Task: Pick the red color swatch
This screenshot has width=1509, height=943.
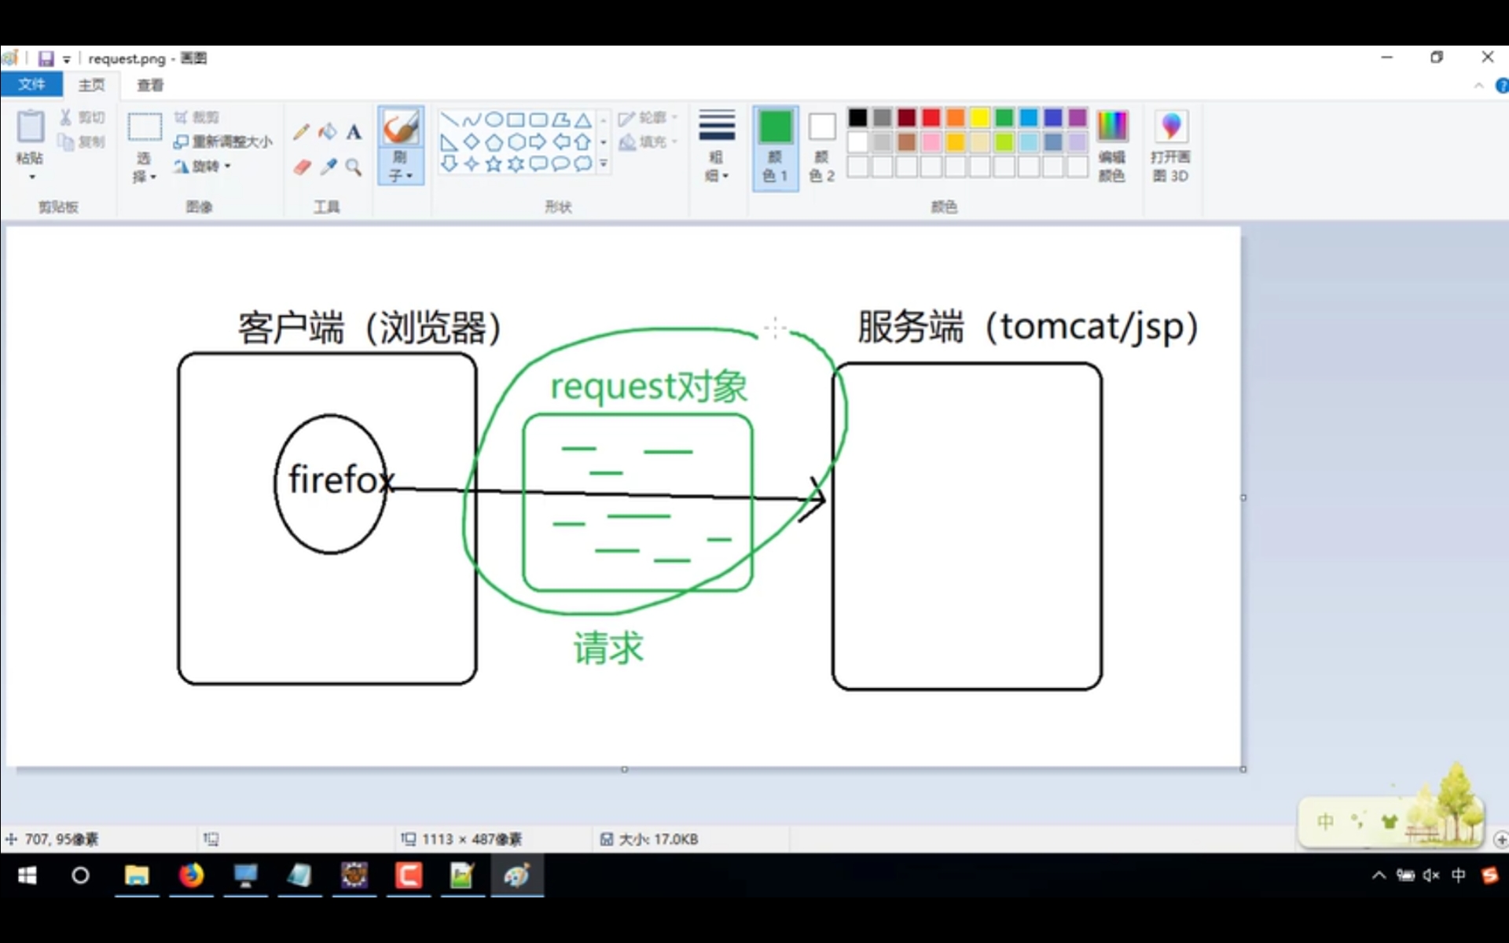Action: tap(931, 118)
